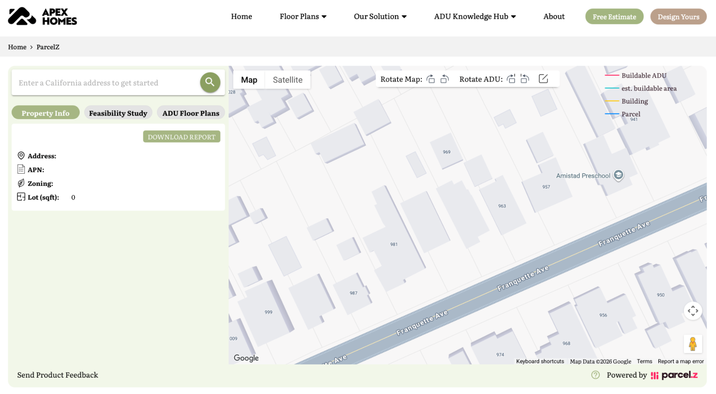The height and width of the screenshot is (394, 716).
Task: Click the Lot sqft floorplan icon
Action: 21,197
